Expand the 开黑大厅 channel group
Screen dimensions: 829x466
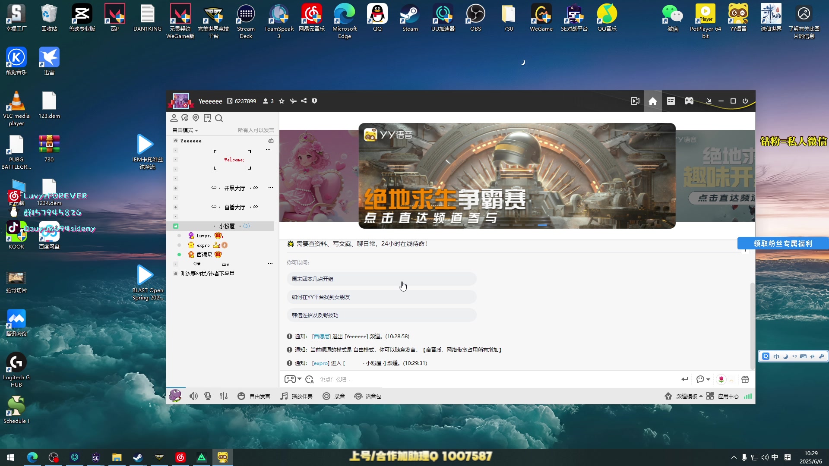[176, 188]
